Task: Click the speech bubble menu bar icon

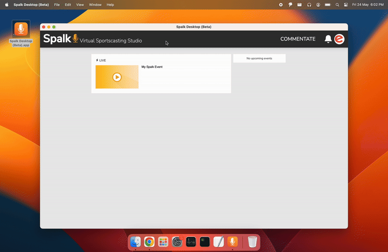Action: (290, 5)
